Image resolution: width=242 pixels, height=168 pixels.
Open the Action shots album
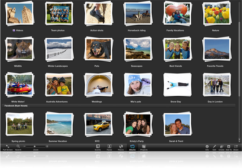(98, 14)
